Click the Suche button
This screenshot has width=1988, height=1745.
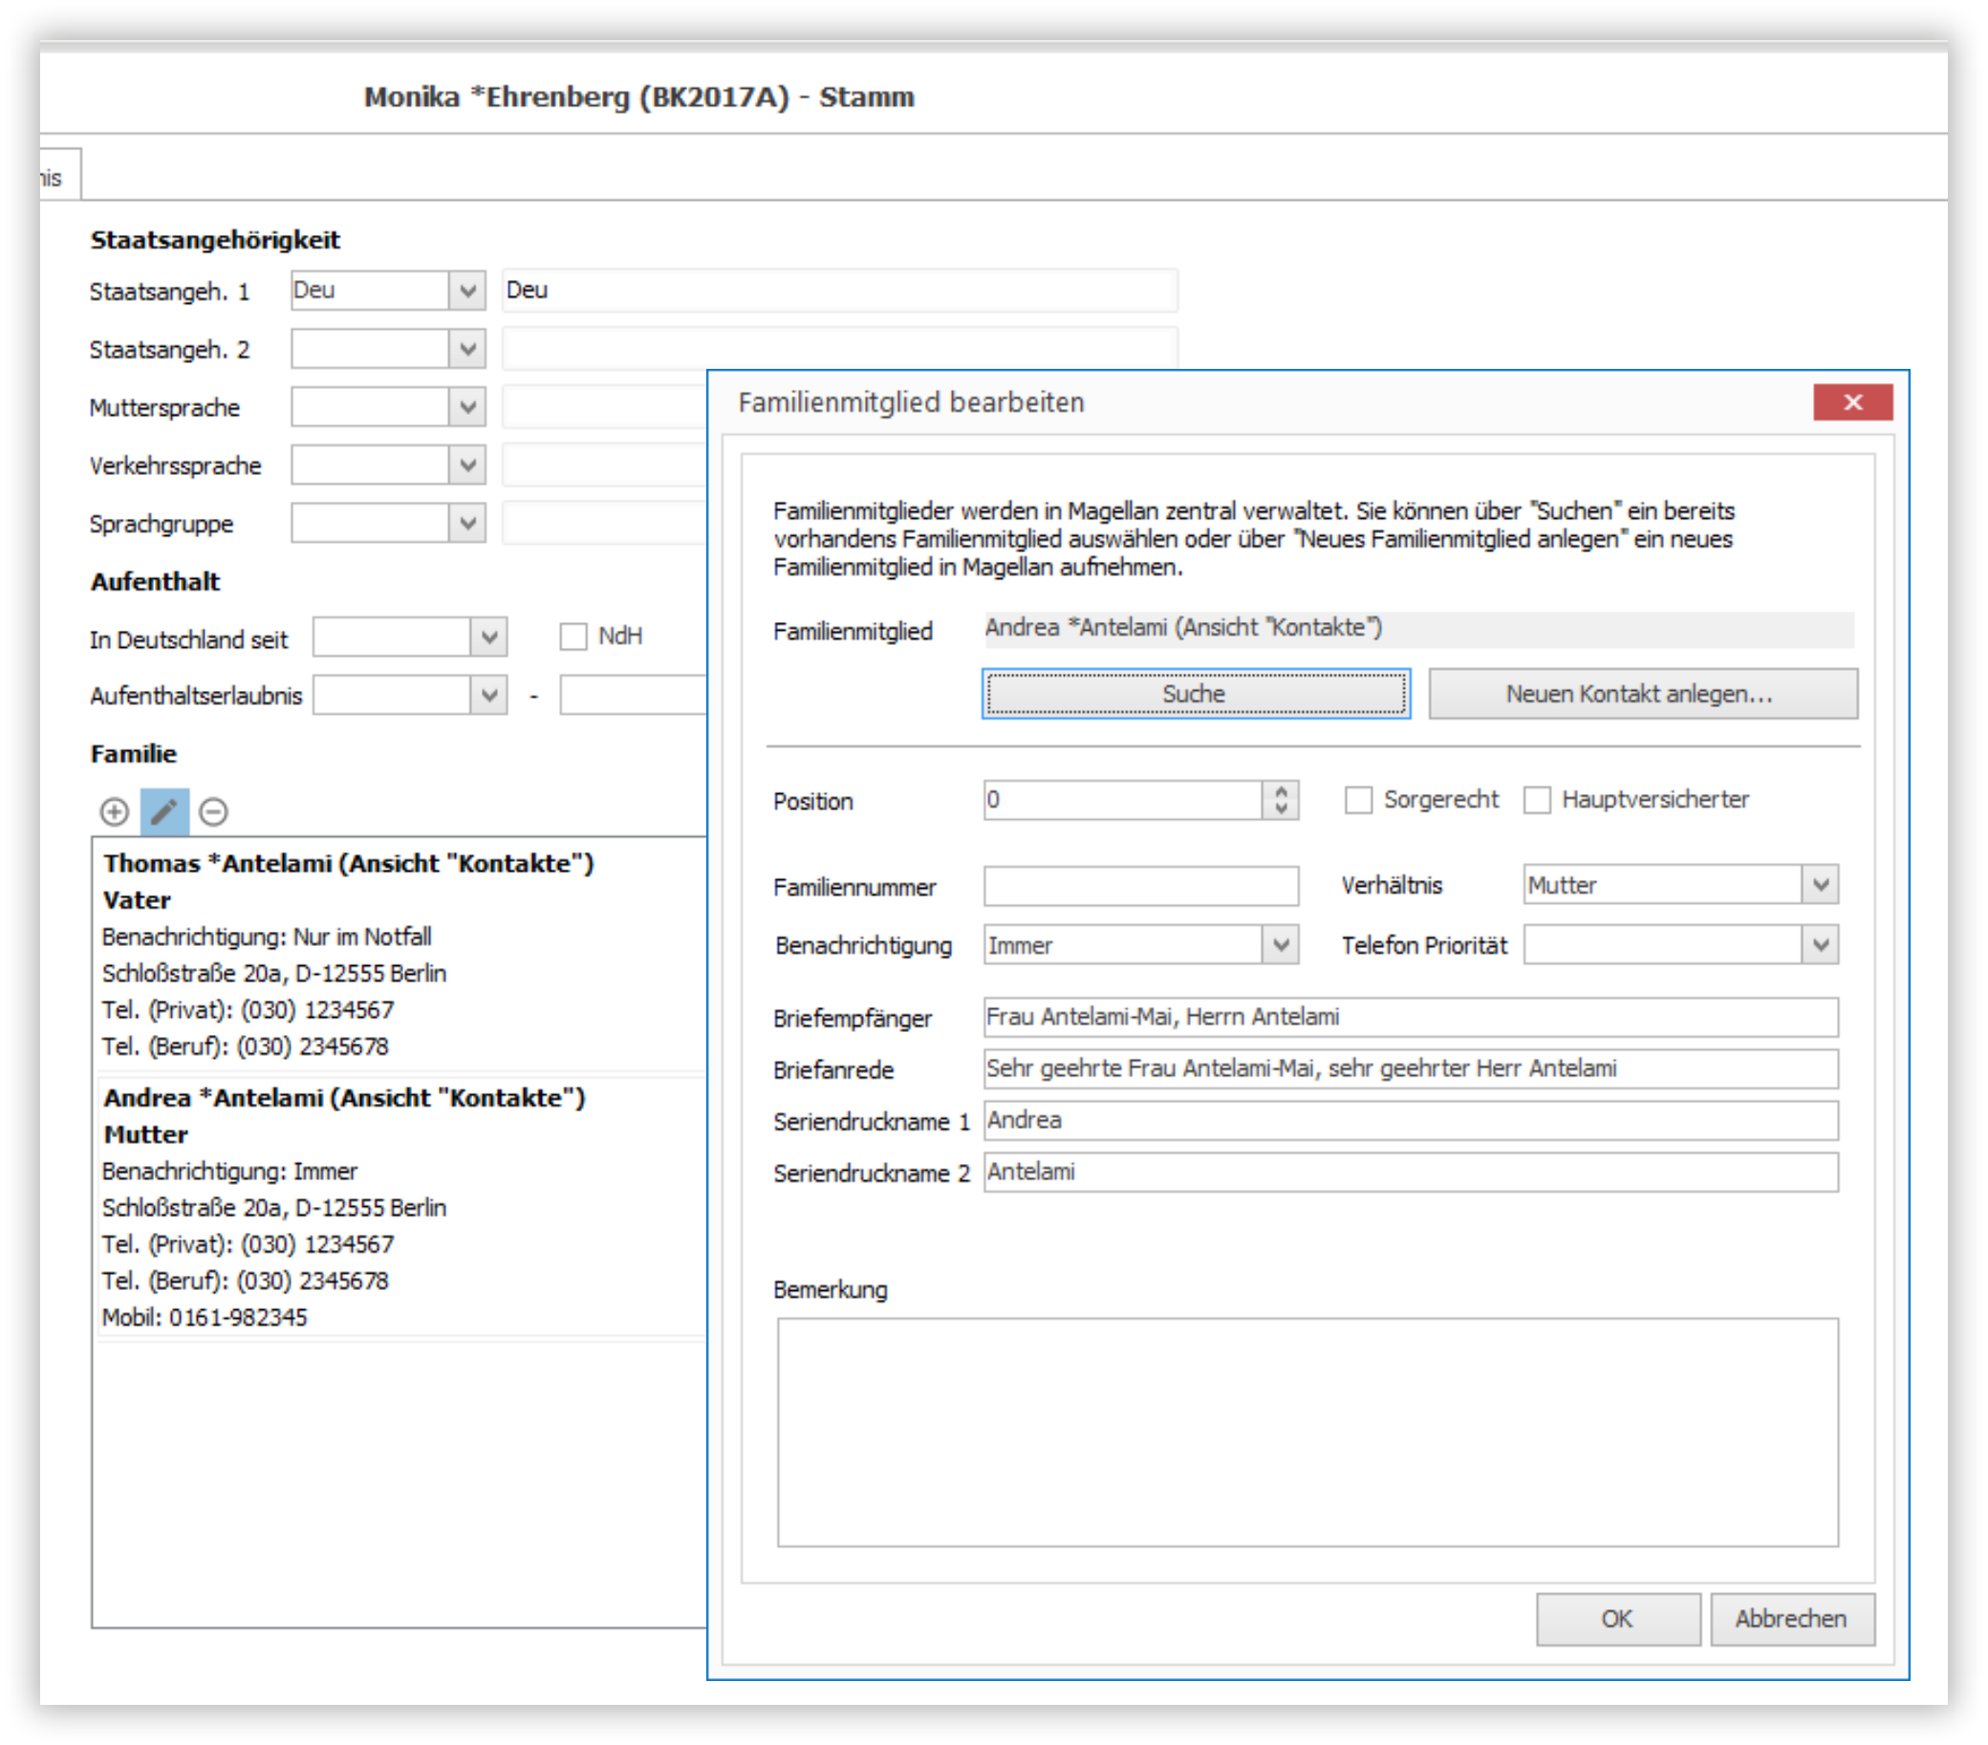(x=1196, y=694)
